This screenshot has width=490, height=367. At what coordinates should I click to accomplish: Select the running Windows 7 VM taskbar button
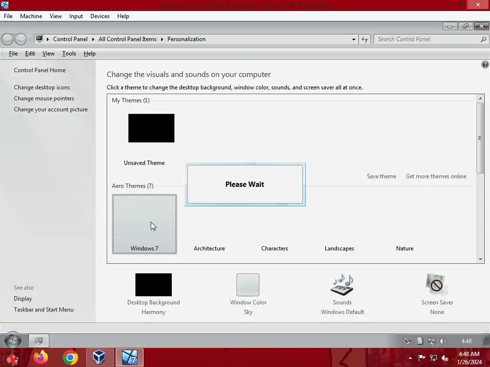pos(129,357)
